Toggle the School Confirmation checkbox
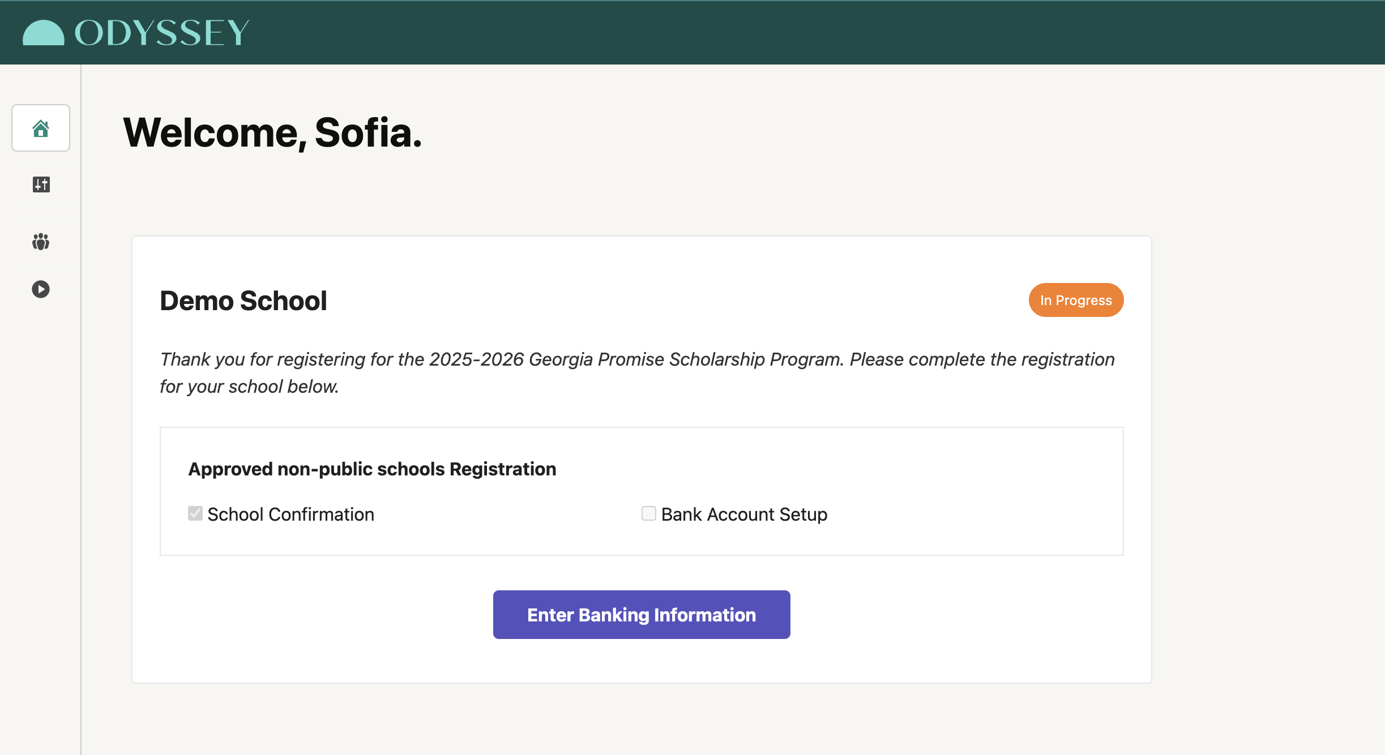The image size is (1385, 755). pyautogui.click(x=195, y=513)
